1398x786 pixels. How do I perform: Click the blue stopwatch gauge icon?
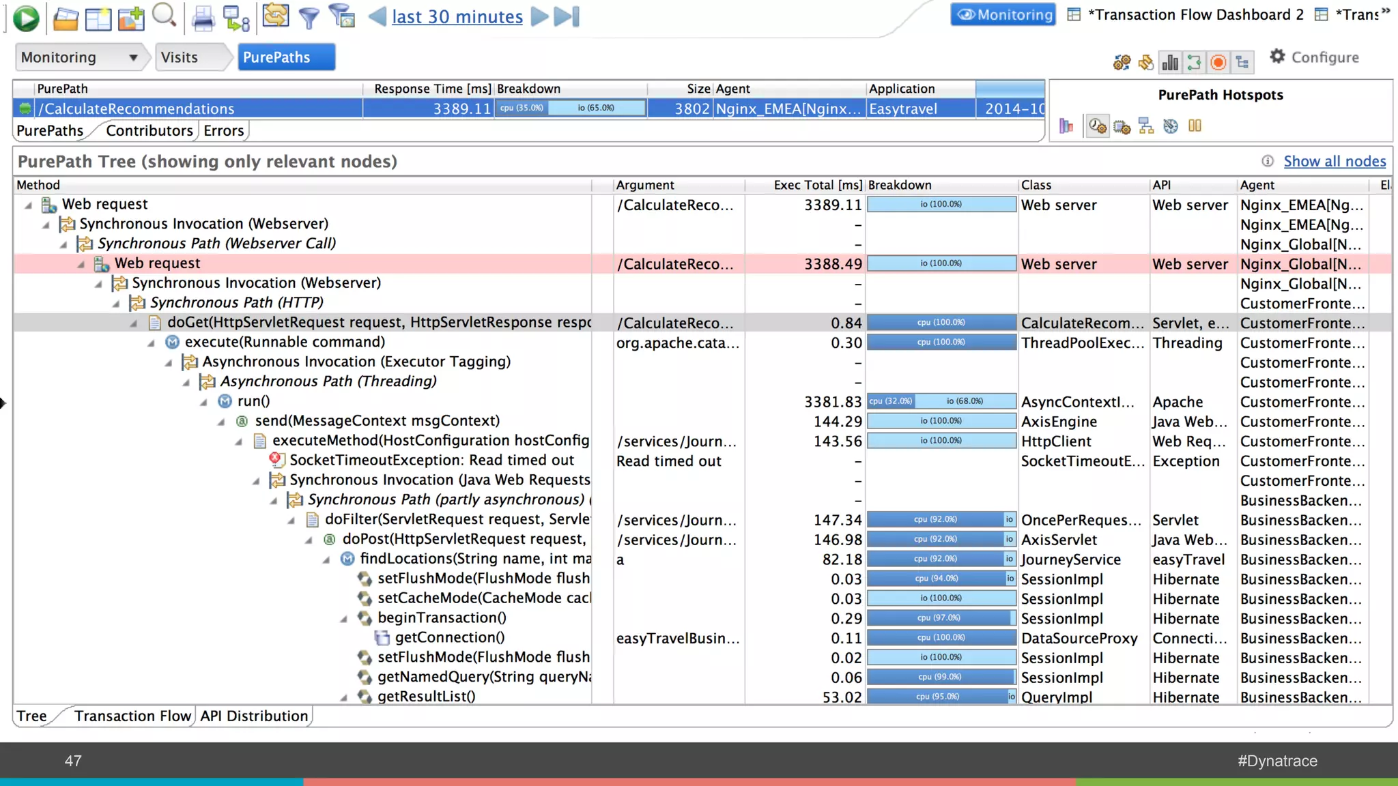[x=1171, y=126]
